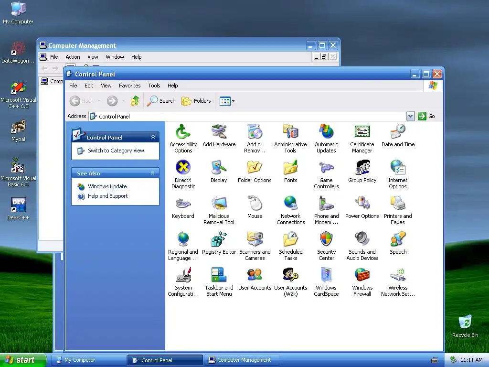This screenshot has width=489, height=367.
Task: Collapse the Control Panel side pane section
Action: point(153,137)
